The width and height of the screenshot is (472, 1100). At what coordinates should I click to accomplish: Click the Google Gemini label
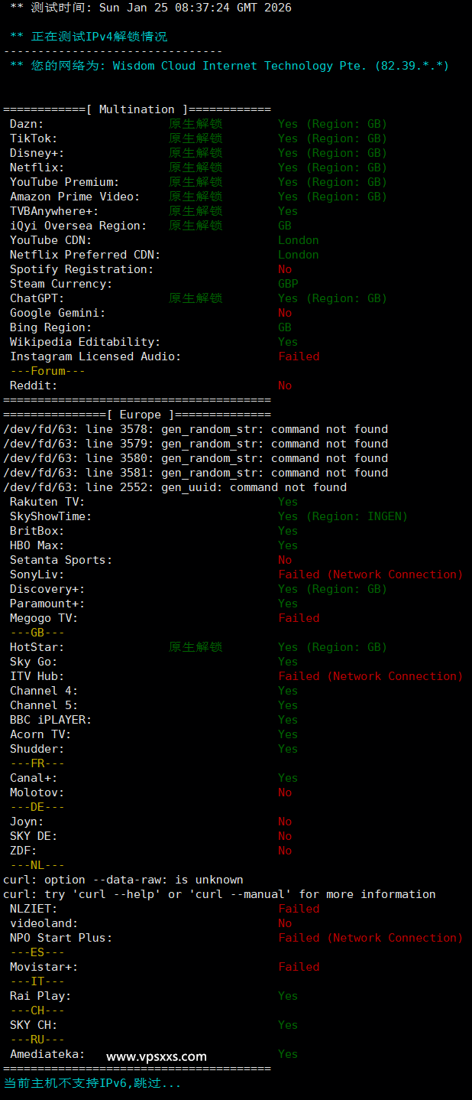[58, 313]
